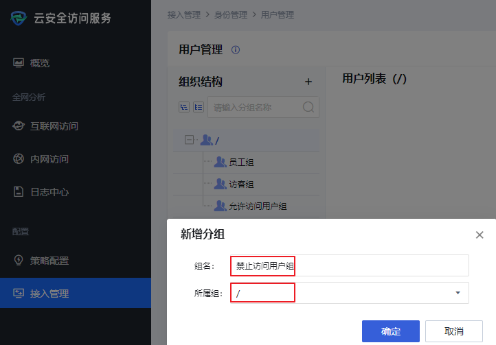
Task: Open 内网访问 menu item
Action: click(x=49, y=159)
